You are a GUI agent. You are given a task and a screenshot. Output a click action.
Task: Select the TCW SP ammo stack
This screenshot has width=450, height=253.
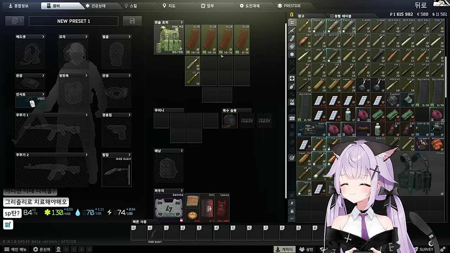tap(437, 26)
